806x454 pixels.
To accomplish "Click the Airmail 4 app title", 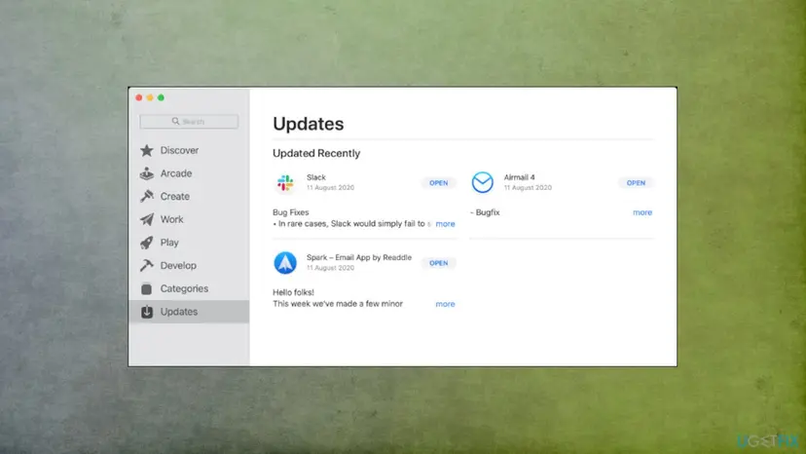I will click(519, 177).
